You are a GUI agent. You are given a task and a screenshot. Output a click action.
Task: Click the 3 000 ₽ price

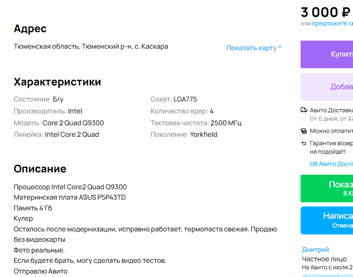(325, 12)
